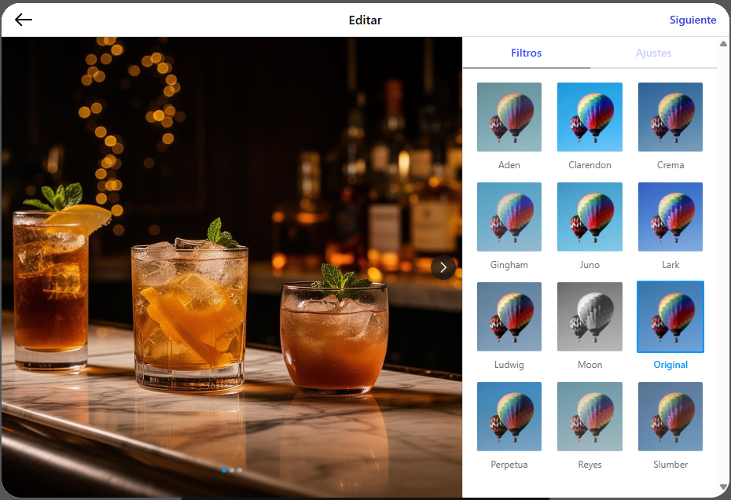Select the Aden filter
This screenshot has height=500, width=731.
tap(509, 116)
